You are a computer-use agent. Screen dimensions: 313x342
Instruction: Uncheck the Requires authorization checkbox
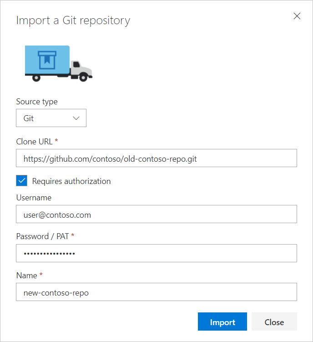pos(22,181)
